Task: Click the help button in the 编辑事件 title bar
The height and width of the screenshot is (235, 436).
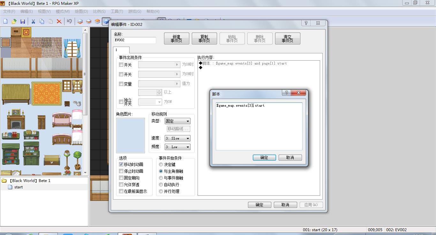Action: [306, 23]
